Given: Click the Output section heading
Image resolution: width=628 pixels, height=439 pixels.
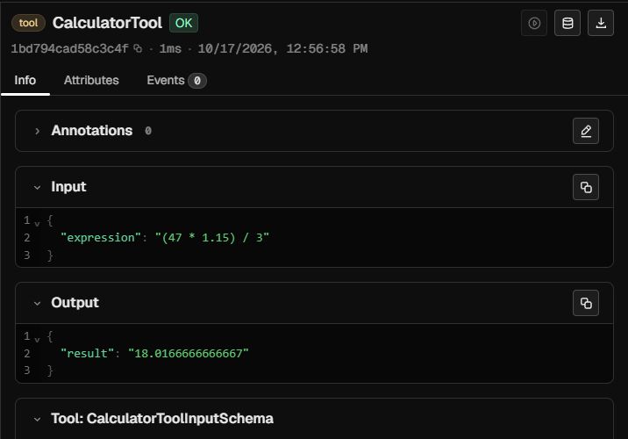Looking at the screenshot, I should tap(75, 303).
